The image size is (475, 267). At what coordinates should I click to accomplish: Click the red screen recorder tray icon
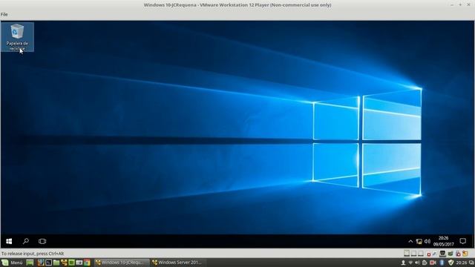[433, 263]
